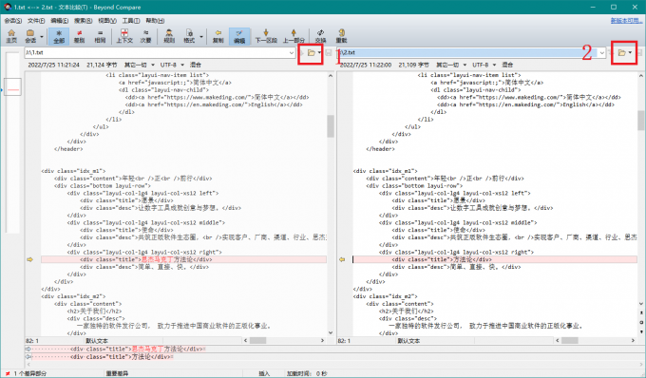The height and width of the screenshot is (378, 646).
Task: Open 1.txt path history dropdown
Action: click(292, 52)
